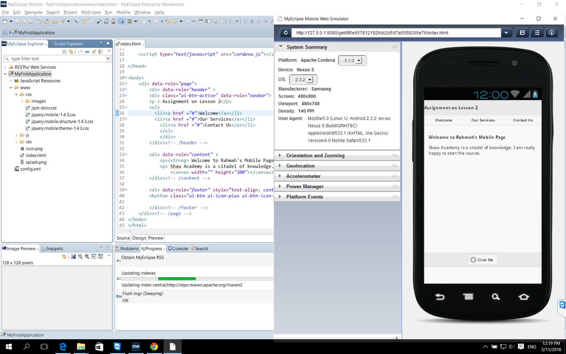Select config.xml in the explorer tree

tap(27, 169)
